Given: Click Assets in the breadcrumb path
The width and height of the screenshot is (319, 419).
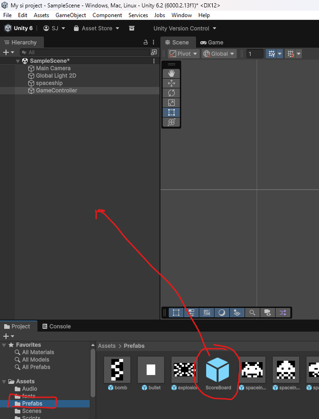Looking at the screenshot, I should tap(106, 346).
